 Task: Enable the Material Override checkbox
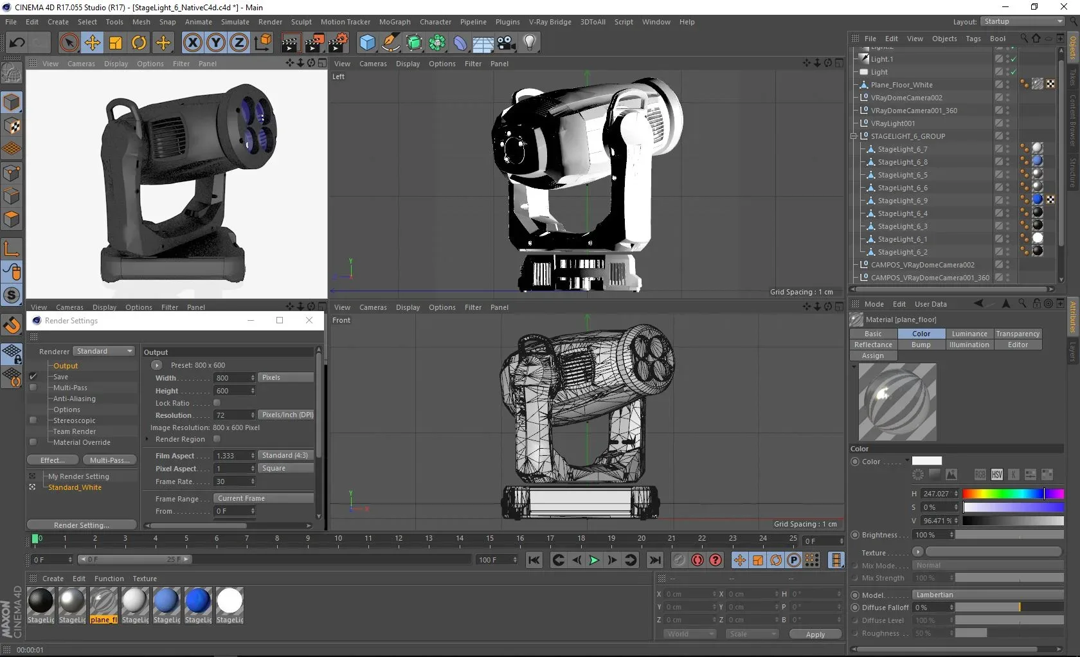[x=33, y=442]
